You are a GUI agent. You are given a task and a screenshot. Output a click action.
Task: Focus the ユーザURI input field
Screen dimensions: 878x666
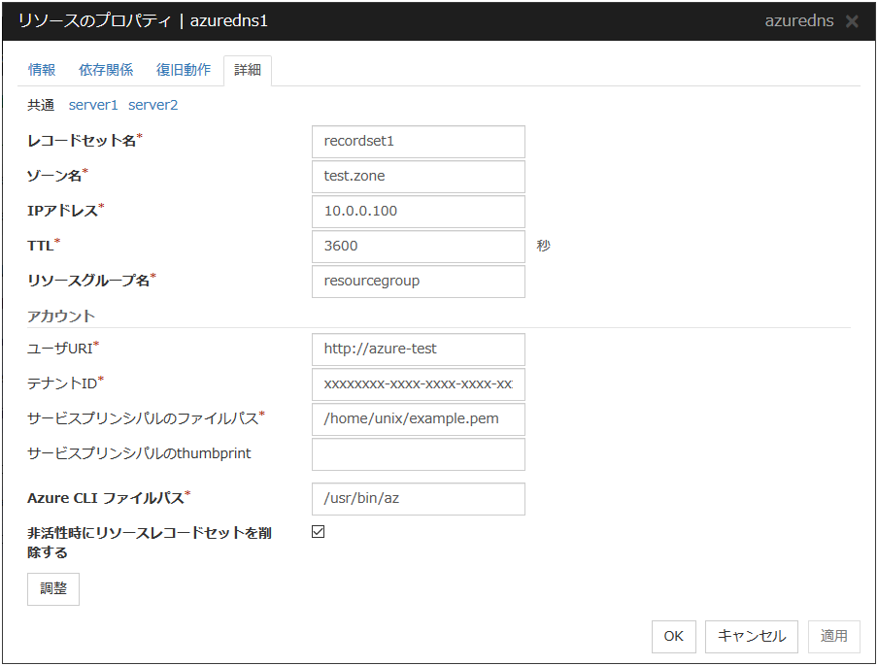(x=418, y=349)
